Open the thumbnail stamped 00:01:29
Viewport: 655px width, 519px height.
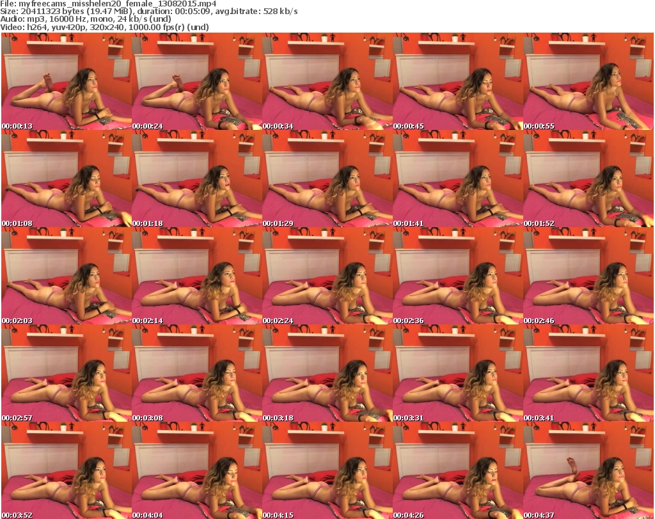(x=327, y=179)
